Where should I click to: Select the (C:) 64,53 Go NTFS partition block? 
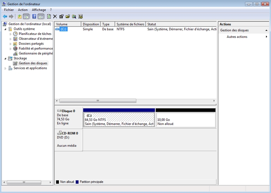(119, 120)
